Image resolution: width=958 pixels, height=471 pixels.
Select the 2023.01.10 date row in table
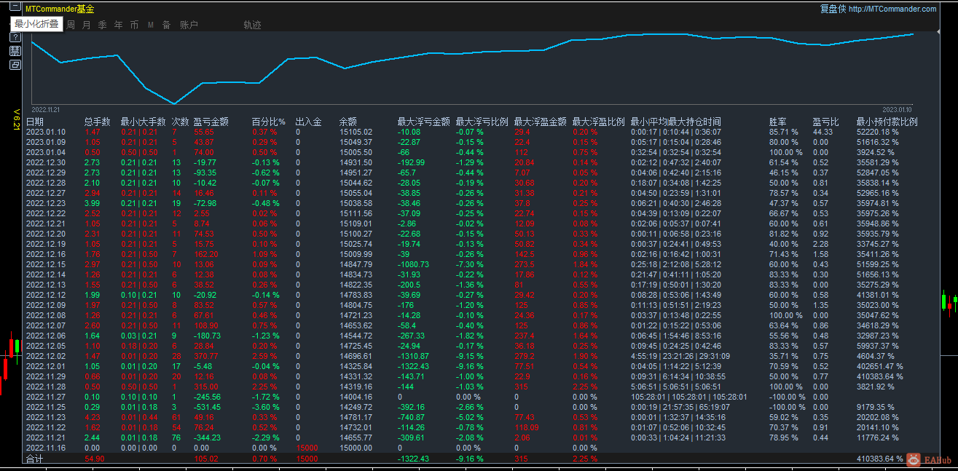[46, 132]
